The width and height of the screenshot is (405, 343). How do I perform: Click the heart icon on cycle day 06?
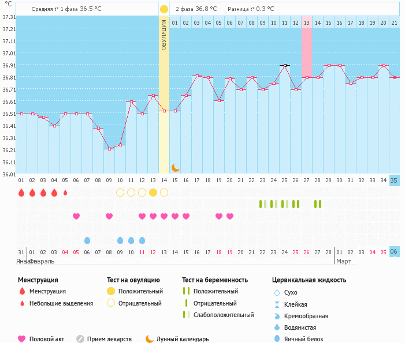click(x=76, y=216)
